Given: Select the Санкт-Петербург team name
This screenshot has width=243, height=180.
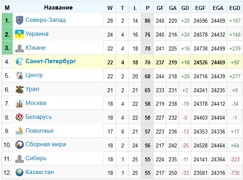Looking at the screenshot, I should pyautogui.click(x=51, y=61).
